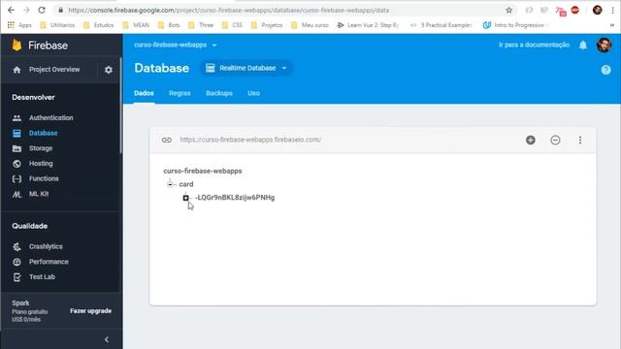Switch to the Dados tab
The width and height of the screenshot is (621, 349).
pos(144,93)
